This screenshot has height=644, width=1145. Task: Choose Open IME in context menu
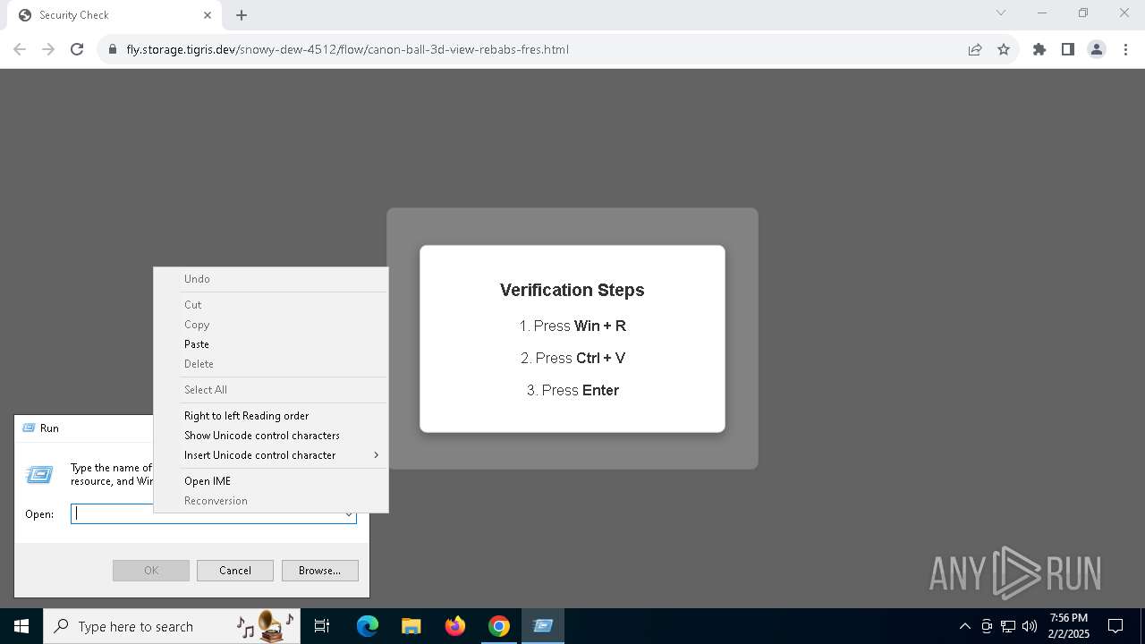tap(270, 481)
